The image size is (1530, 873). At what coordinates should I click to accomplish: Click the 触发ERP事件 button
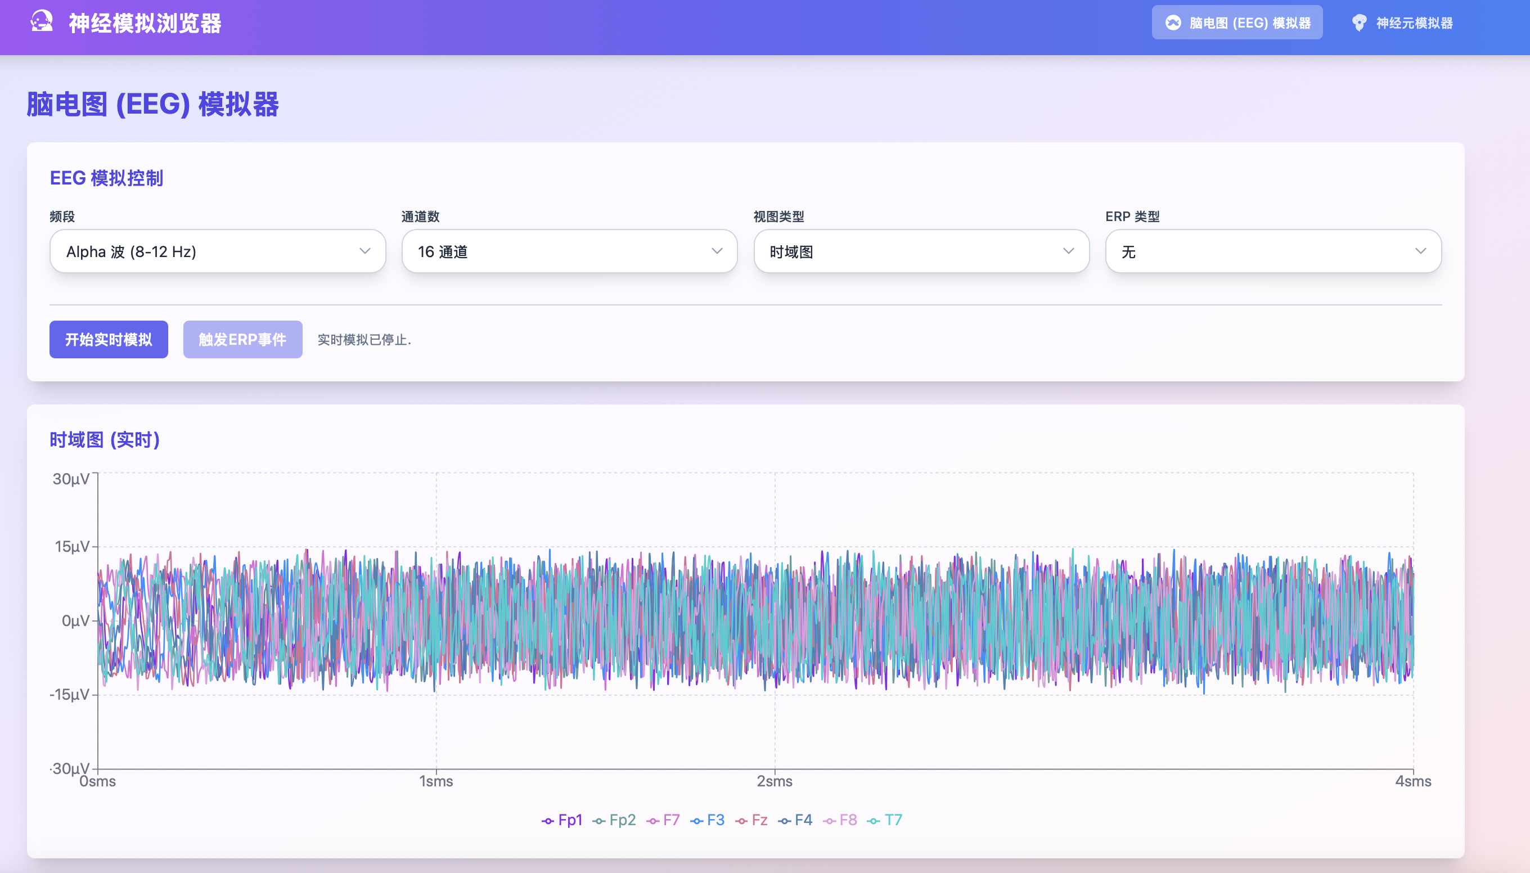pyautogui.click(x=242, y=339)
